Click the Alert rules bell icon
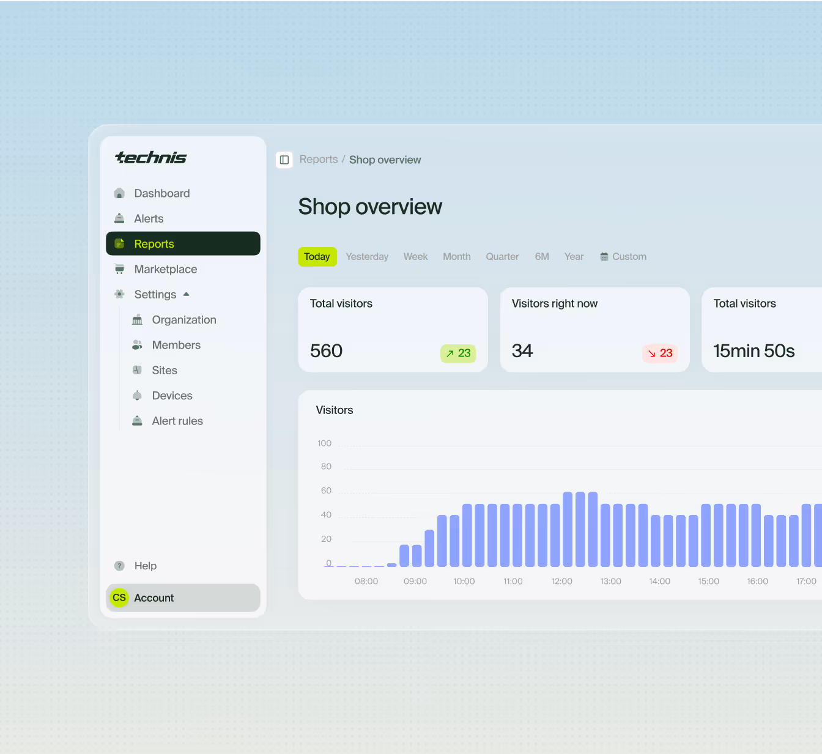Viewport: 822px width, 754px height. tap(137, 421)
